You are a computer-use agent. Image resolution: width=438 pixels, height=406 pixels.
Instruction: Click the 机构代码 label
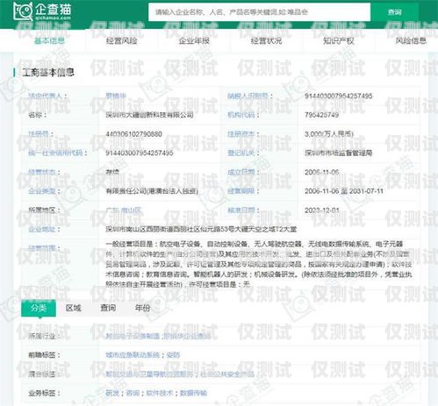pyautogui.click(x=241, y=115)
